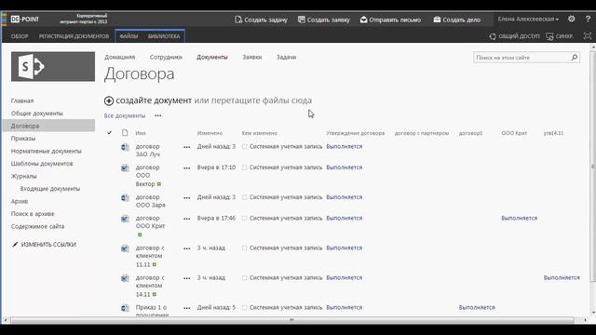
Task: Click the type column document icon header
Action: pos(125,133)
